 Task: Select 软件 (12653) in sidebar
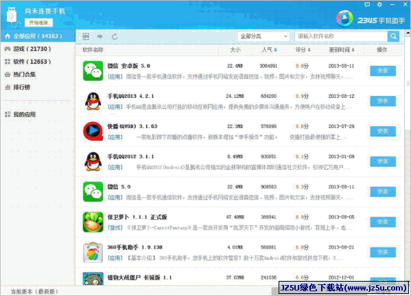point(38,62)
